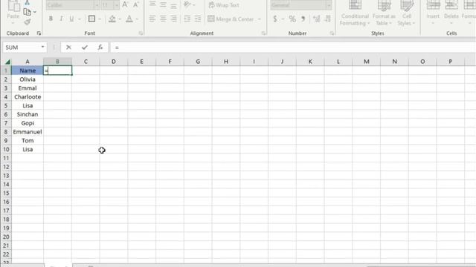This screenshot has width=476, height=267.
Task: Open the Merge & Center arrow
Action: [260, 19]
